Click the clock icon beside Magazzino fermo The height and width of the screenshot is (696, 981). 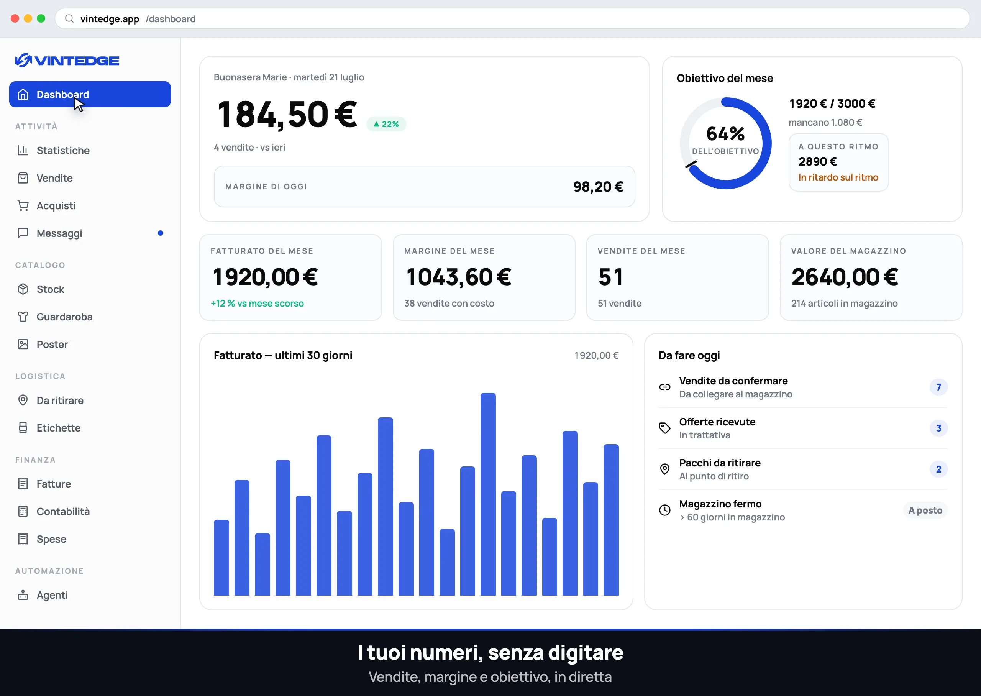point(665,510)
